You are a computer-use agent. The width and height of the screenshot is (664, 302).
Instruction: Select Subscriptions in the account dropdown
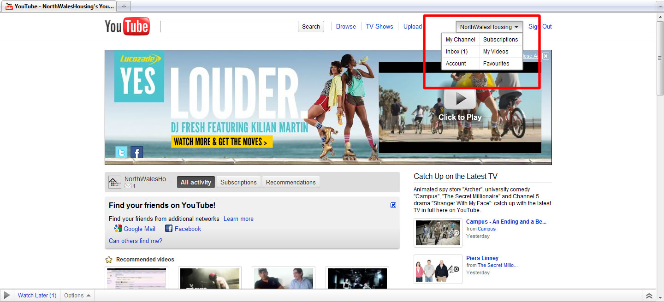coord(500,40)
